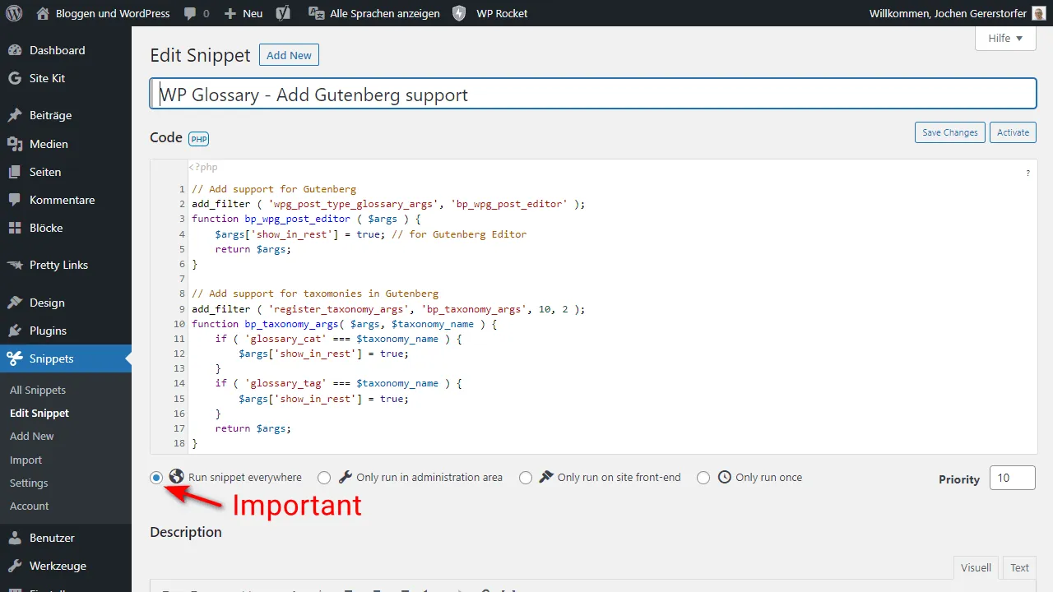Click the Werkzeuge wrench icon
The image size is (1053, 592).
point(15,566)
